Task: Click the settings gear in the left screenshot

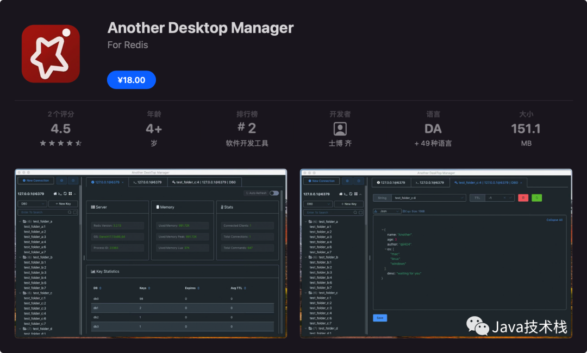Action: pyautogui.click(x=62, y=181)
